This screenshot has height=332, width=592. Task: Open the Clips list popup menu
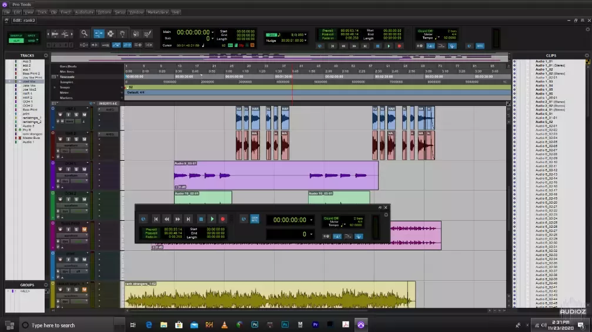pyautogui.click(x=587, y=55)
